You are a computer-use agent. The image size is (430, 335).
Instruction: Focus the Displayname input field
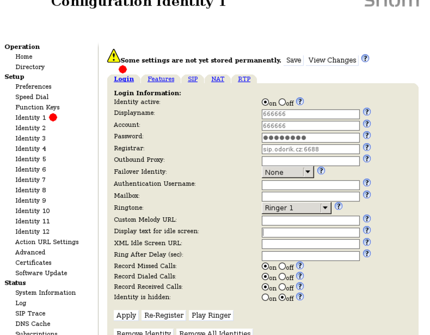(311, 114)
